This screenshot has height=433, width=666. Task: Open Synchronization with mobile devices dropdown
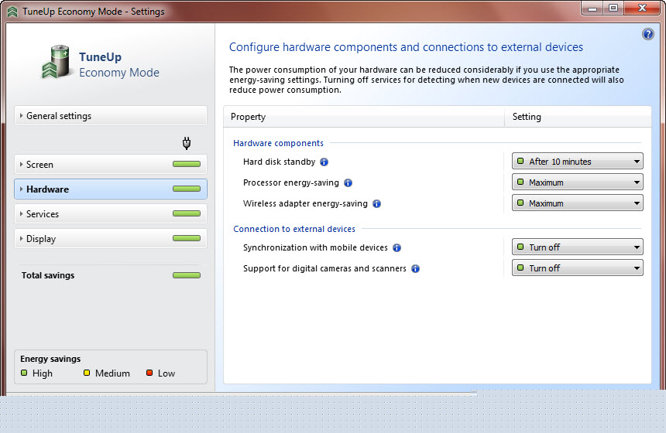577,247
